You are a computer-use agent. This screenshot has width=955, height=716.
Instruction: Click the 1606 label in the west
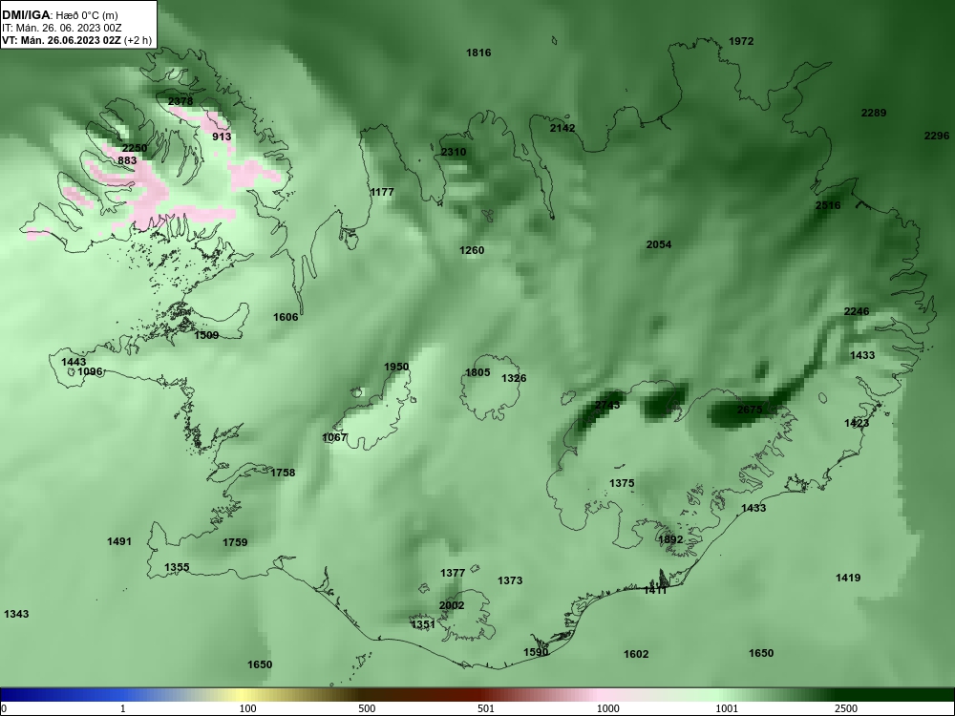pyautogui.click(x=286, y=317)
